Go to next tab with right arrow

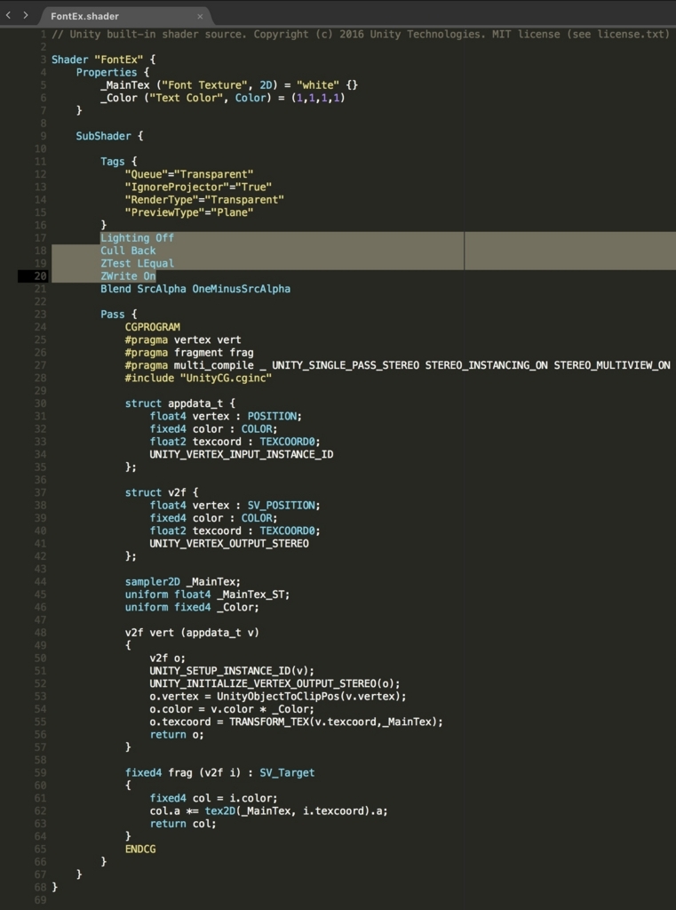26,16
